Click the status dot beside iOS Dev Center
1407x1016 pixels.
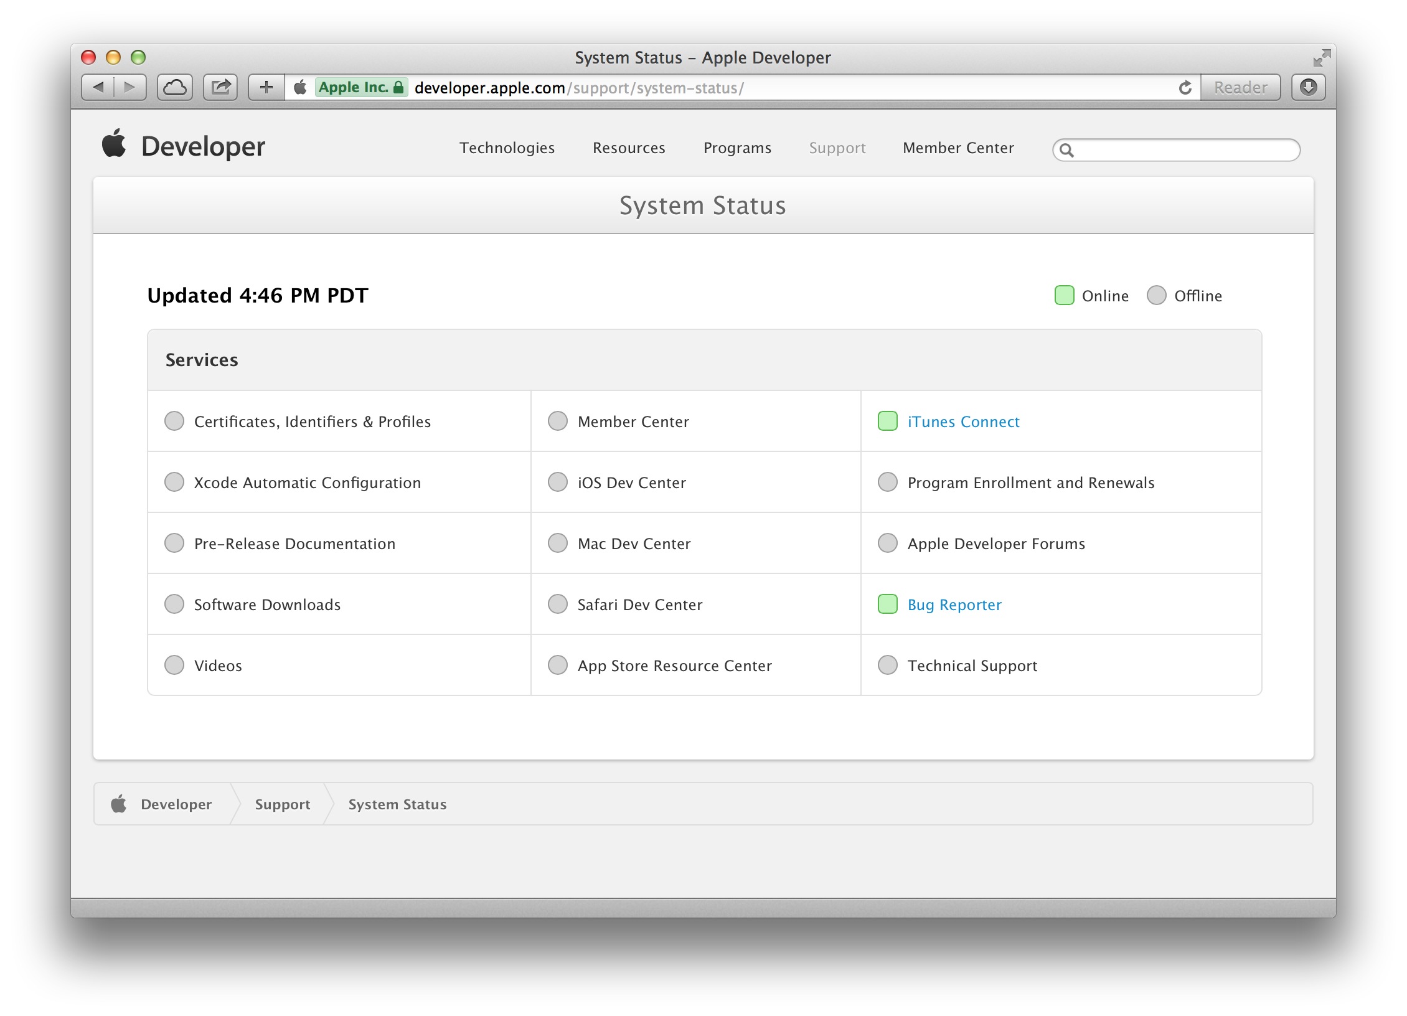click(558, 482)
